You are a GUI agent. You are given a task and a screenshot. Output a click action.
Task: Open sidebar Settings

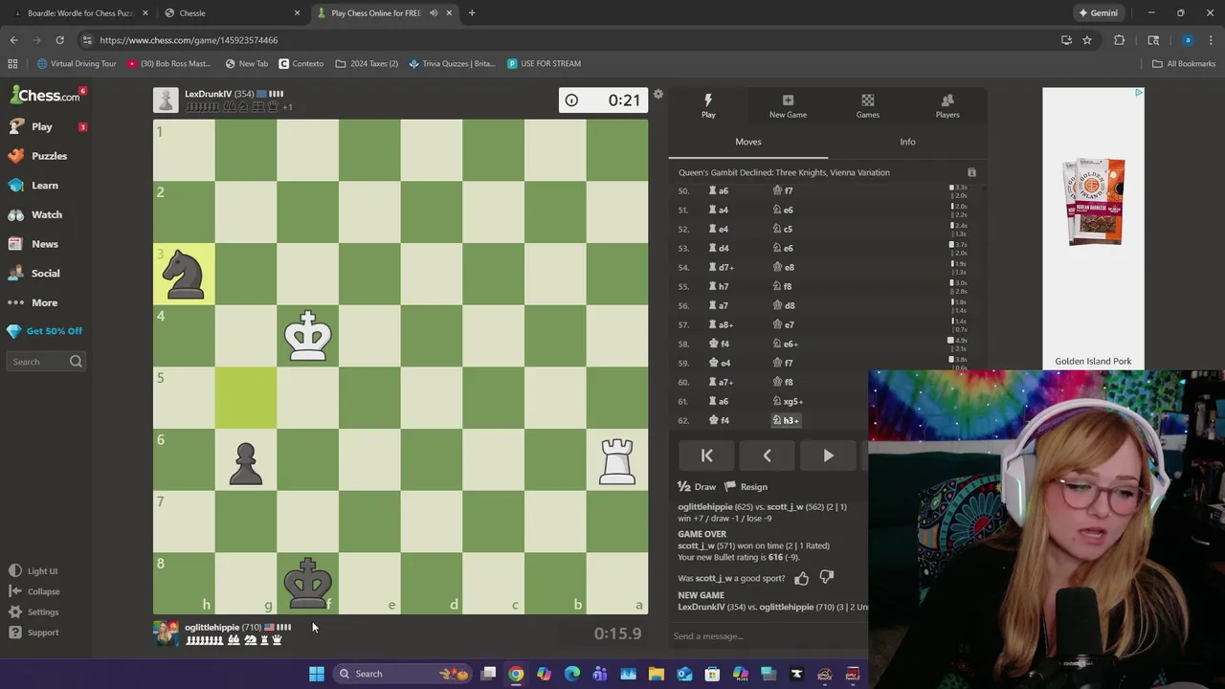coord(34,612)
